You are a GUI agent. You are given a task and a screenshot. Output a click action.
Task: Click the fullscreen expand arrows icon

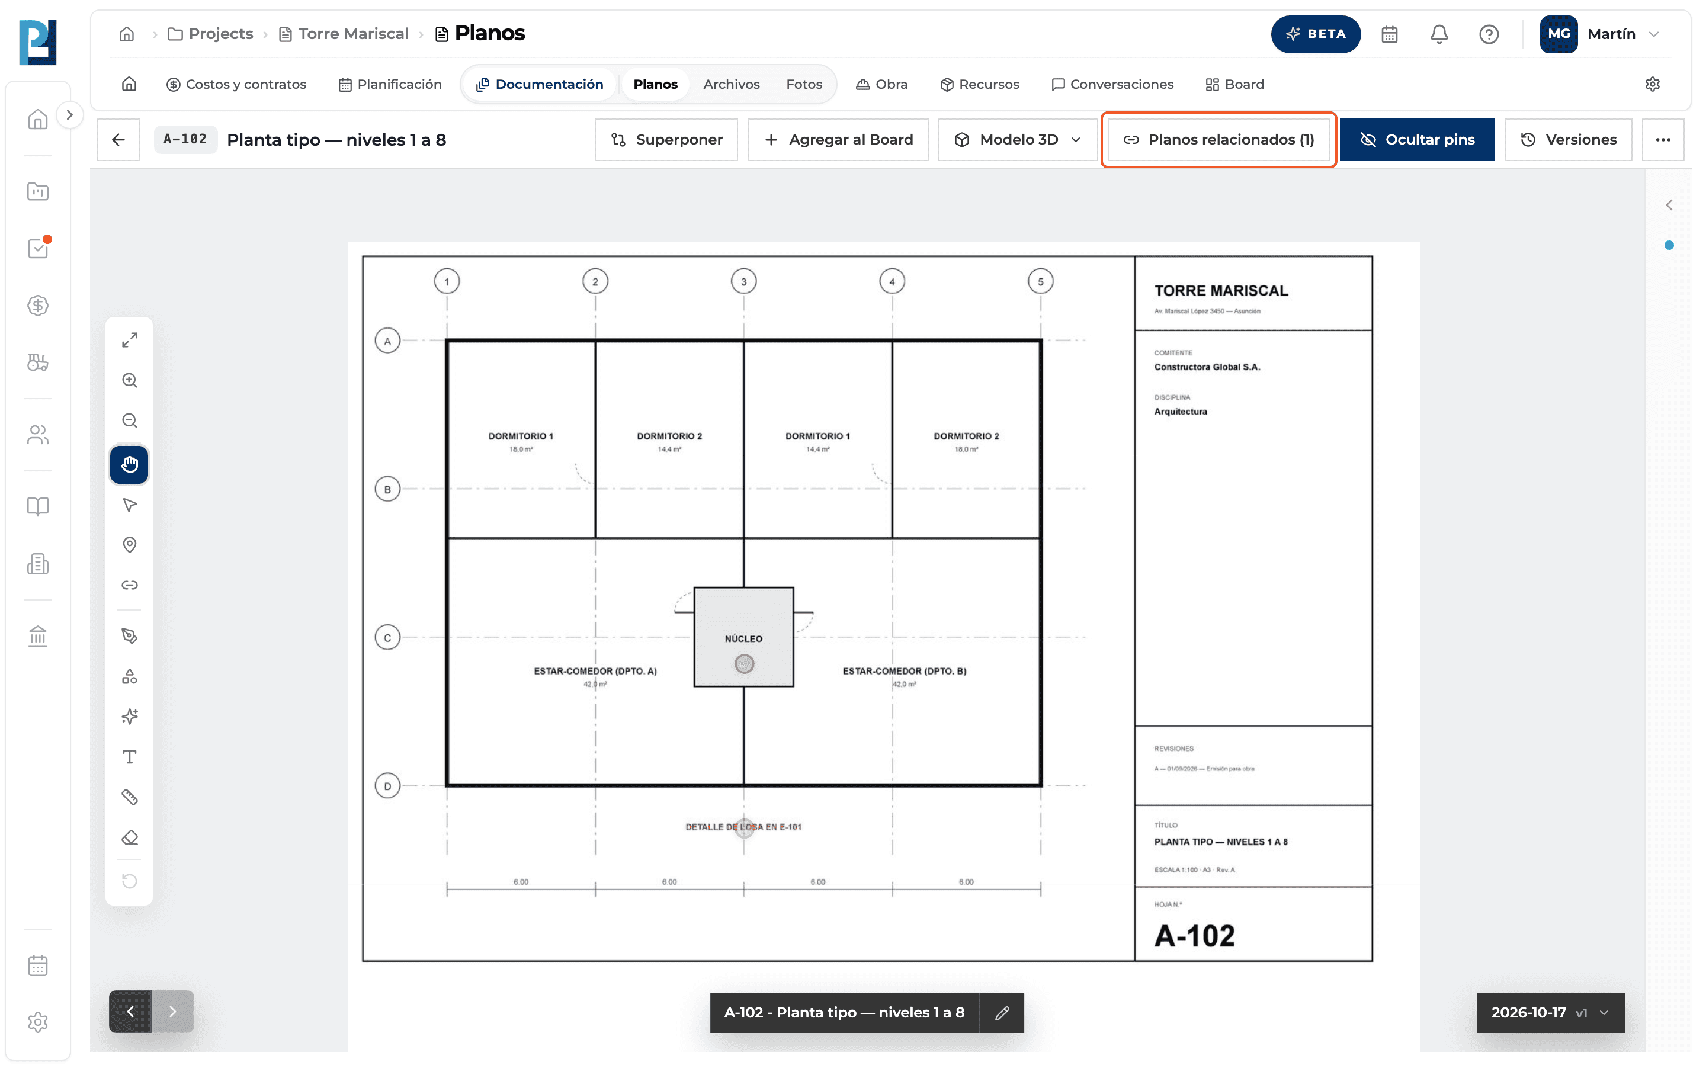click(x=129, y=340)
